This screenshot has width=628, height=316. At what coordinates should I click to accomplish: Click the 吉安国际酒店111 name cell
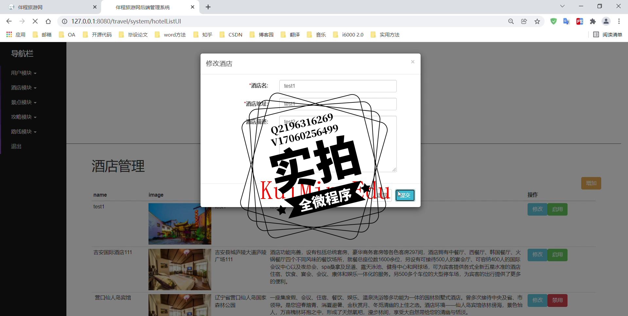(113, 252)
